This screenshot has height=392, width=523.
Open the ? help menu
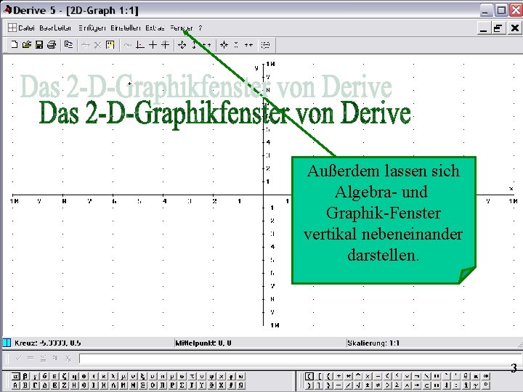pyautogui.click(x=200, y=28)
